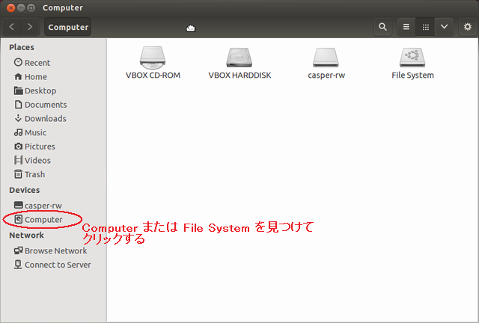Open the File System icon
Image resolution: width=479 pixels, height=323 pixels.
pyautogui.click(x=412, y=57)
